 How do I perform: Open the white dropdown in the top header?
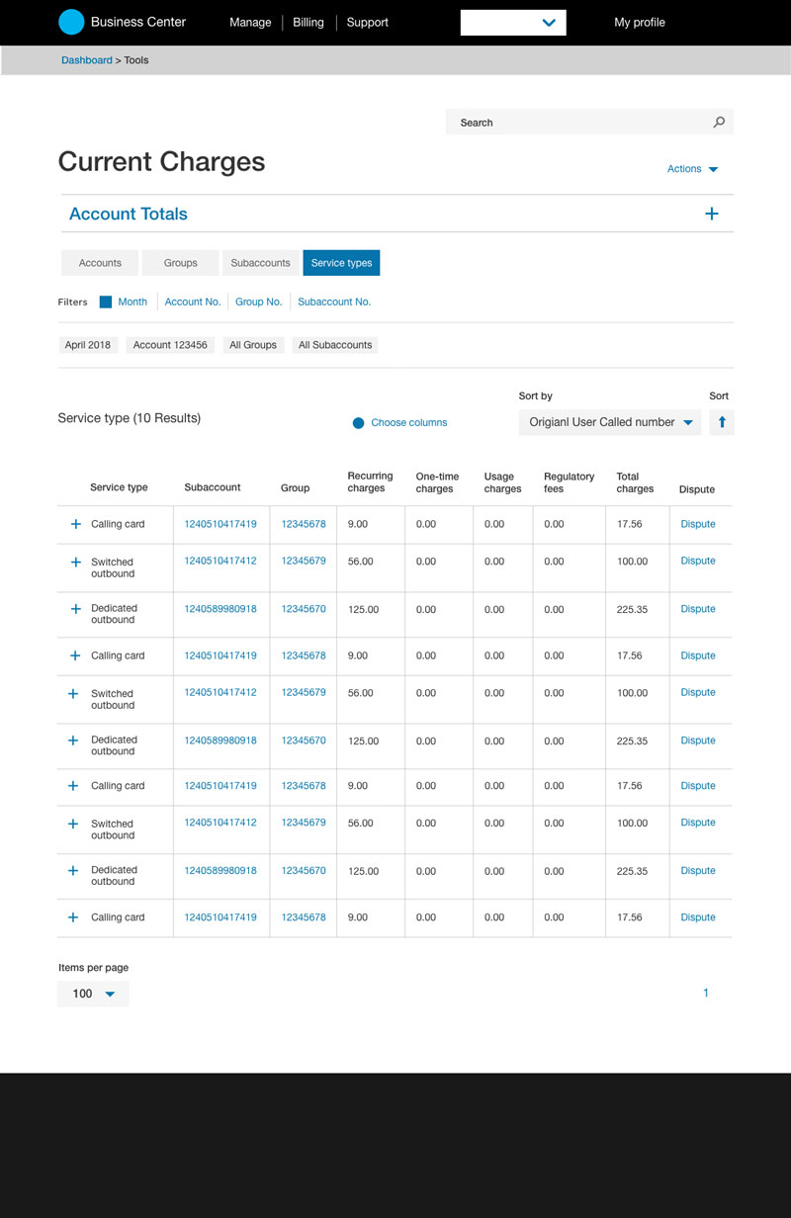pyautogui.click(x=513, y=23)
